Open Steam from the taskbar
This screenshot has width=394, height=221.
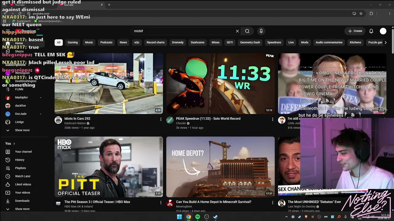pos(216,217)
